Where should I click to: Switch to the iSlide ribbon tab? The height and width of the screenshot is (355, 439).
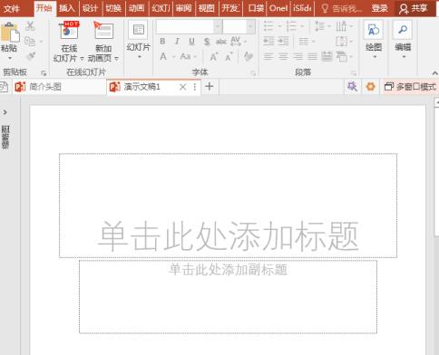(x=302, y=8)
